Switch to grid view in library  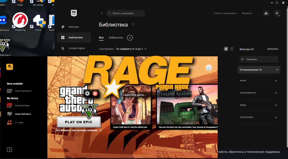(226, 49)
